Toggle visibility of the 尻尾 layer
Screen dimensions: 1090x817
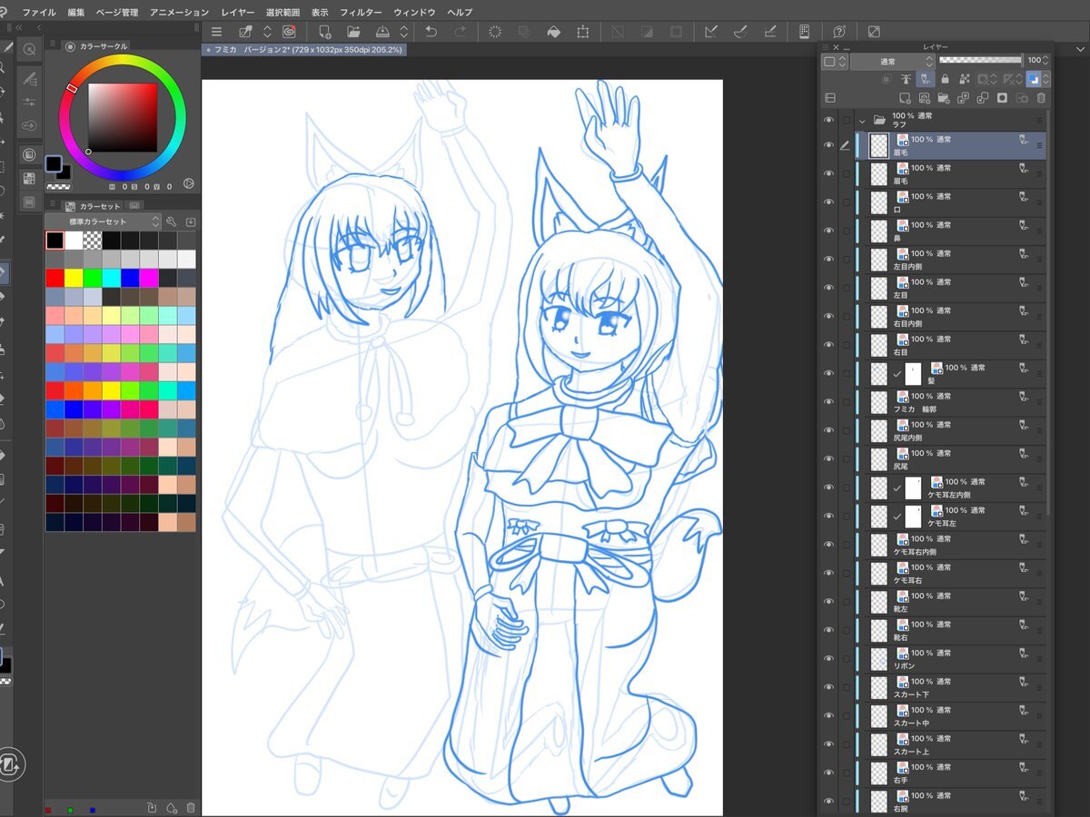[828, 459]
